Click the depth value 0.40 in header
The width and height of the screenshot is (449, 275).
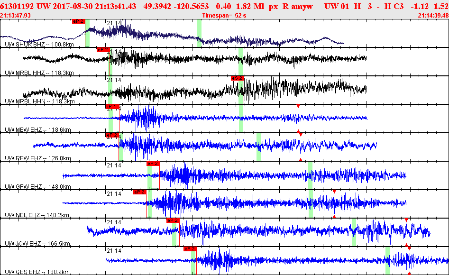click(x=223, y=6)
